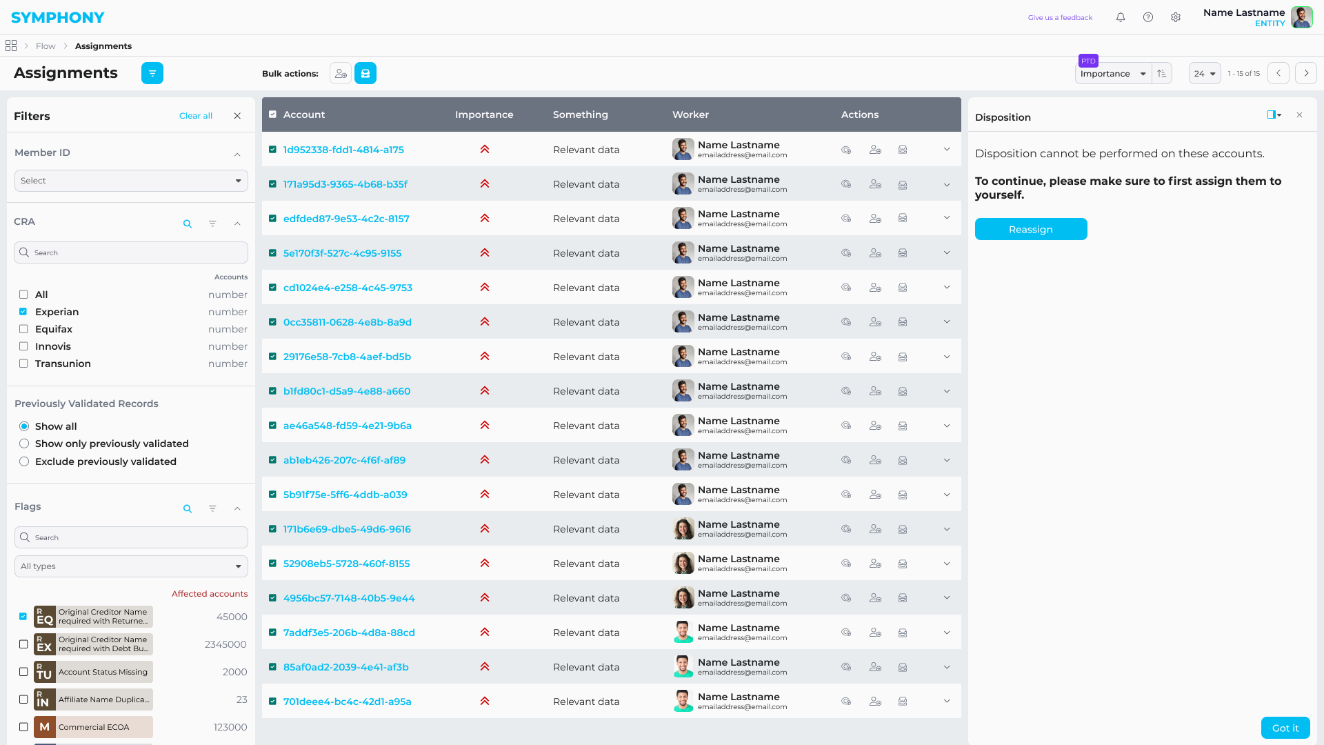The image size is (1324, 745).
Task: Expand row 1d952338-fdd1-4814-a175 chevron
Action: [947, 150]
